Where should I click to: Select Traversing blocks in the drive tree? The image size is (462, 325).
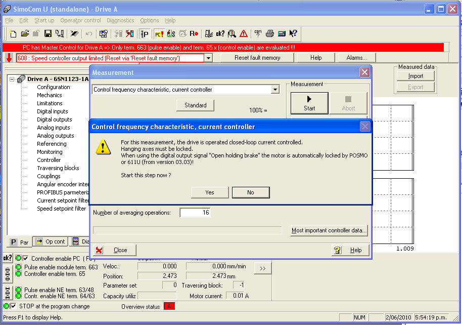click(58, 168)
